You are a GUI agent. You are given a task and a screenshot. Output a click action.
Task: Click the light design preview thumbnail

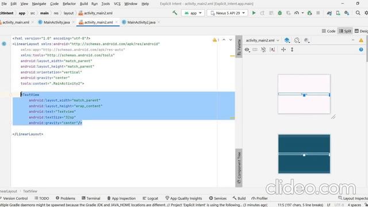click(304, 94)
